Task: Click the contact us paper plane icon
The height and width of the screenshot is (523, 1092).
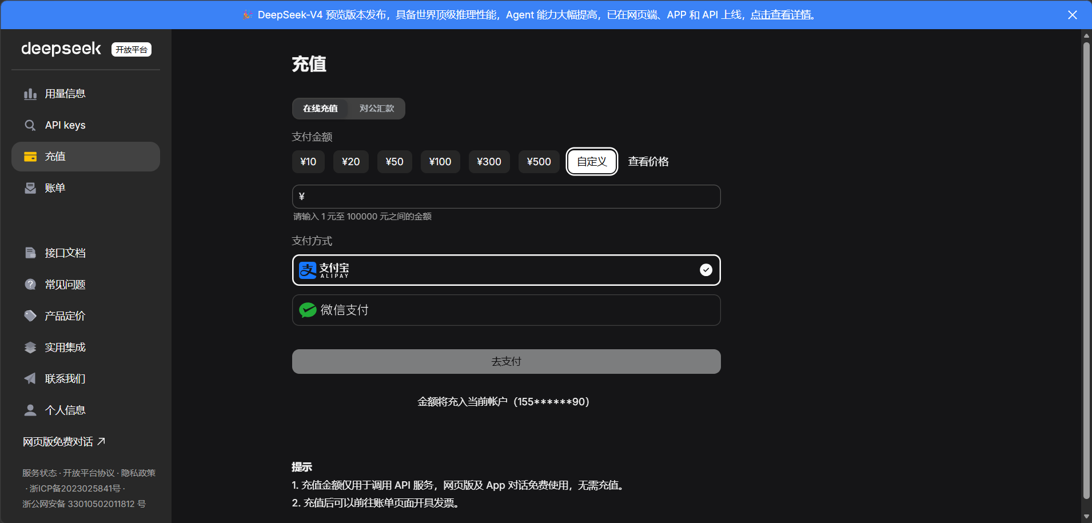Action: (30, 378)
